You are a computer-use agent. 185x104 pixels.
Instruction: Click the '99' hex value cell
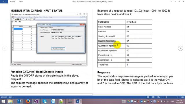point(139,55)
